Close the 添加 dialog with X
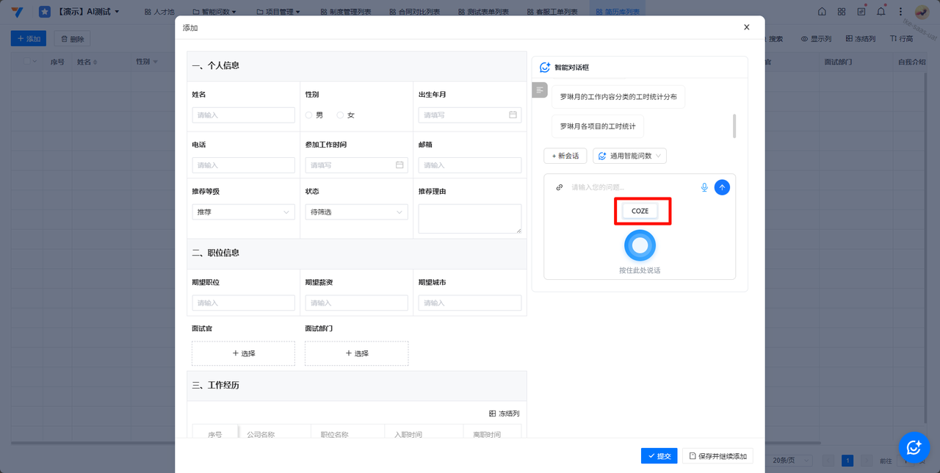Screen dimensions: 940x473 coord(746,27)
